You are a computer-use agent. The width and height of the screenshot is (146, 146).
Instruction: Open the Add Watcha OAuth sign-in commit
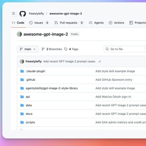pos(113,97)
